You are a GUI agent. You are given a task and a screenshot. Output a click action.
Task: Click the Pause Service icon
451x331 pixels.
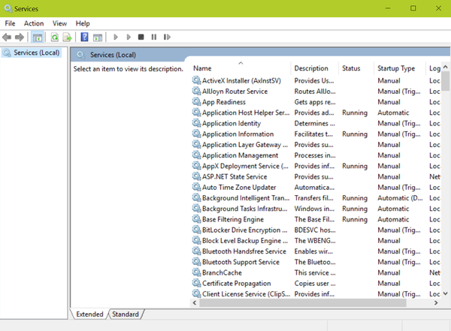[x=154, y=37]
